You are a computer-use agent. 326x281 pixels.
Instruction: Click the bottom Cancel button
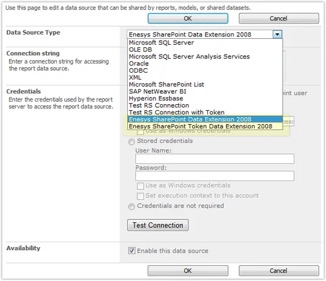(279, 271)
